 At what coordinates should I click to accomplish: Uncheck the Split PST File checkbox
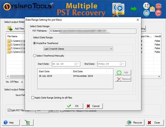pyautogui.click(x=9, y=110)
